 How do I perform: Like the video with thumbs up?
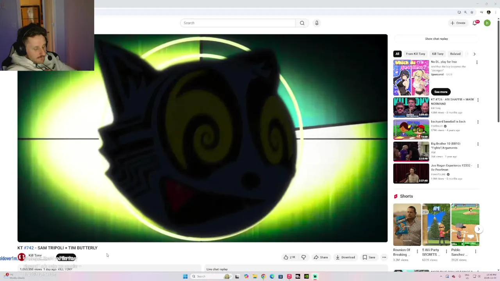pyautogui.click(x=289, y=257)
